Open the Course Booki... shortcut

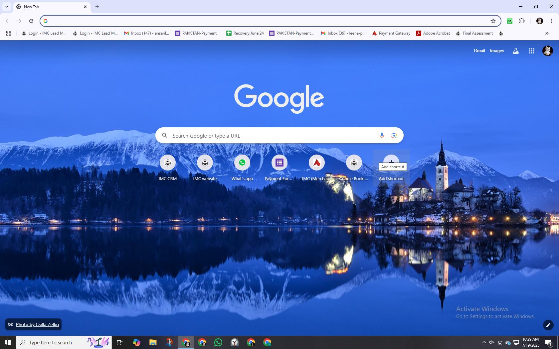click(354, 168)
